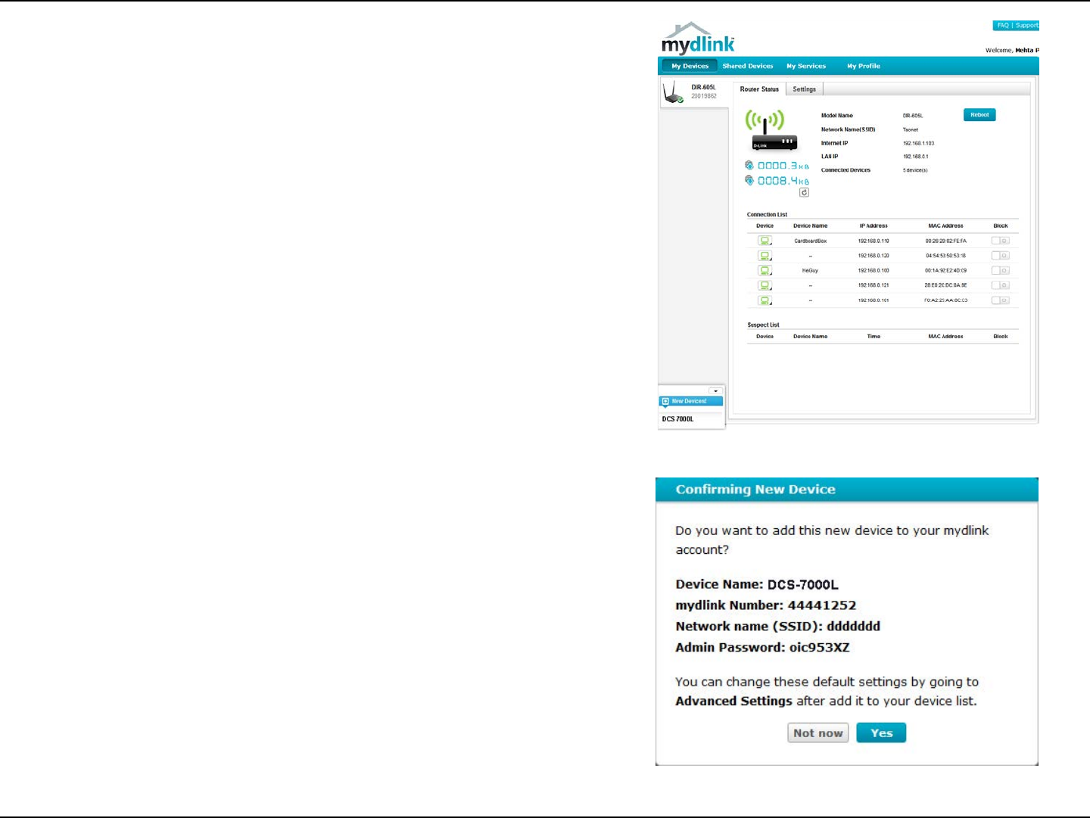Click the IP Address column header
The image size is (1090, 818).
point(874,226)
